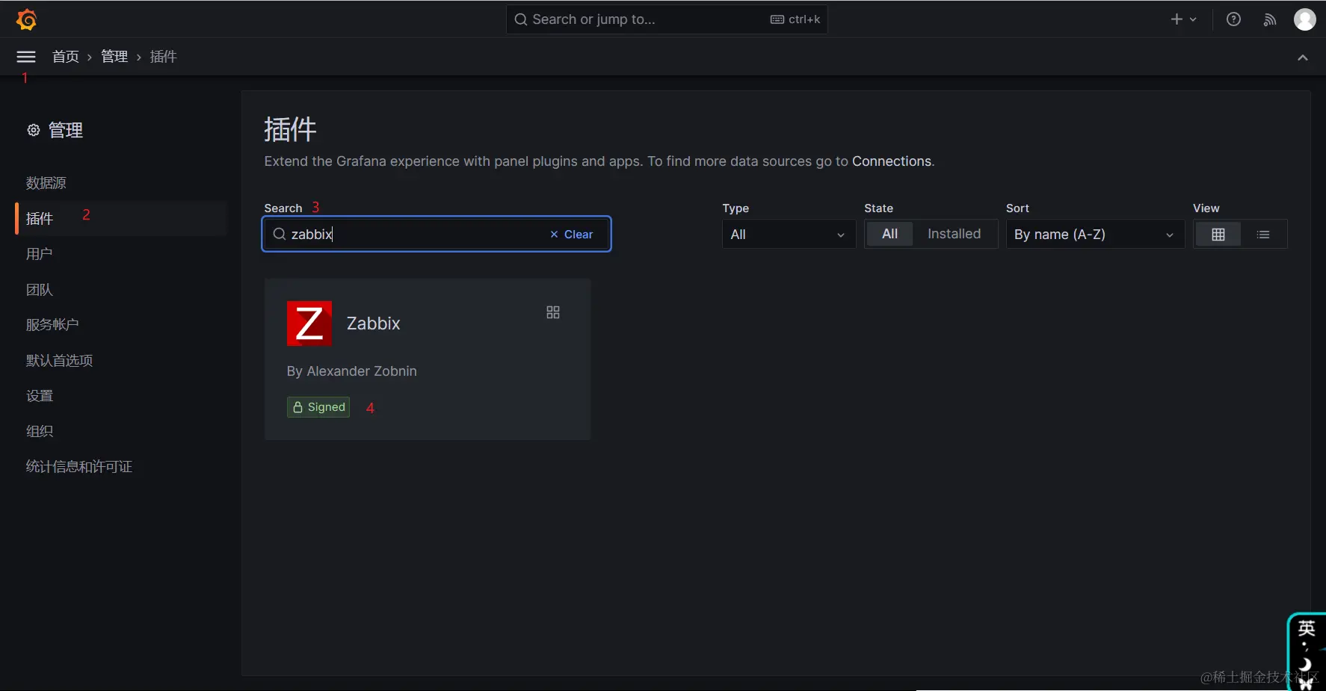Click By Alexander Zobnin text
The image size is (1326, 691).
[352, 371]
